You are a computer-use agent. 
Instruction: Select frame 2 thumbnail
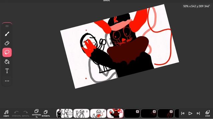click(81, 113)
